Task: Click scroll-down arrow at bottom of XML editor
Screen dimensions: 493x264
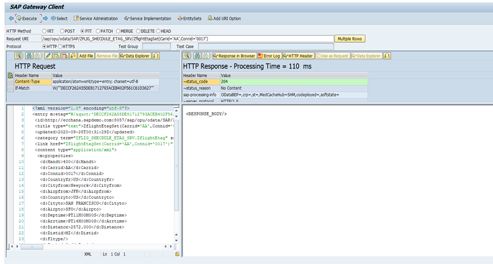Action: point(176,240)
